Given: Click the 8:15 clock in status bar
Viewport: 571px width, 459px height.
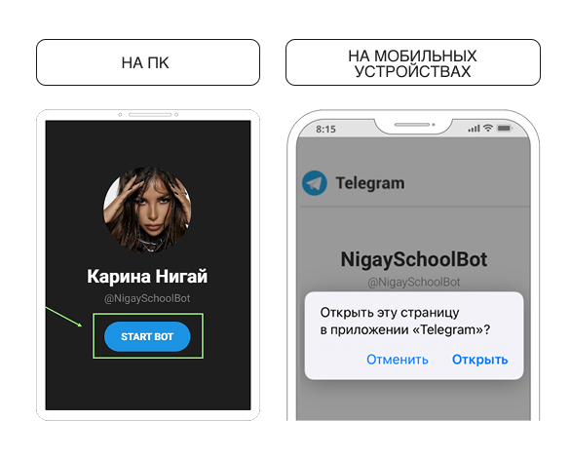Looking at the screenshot, I should (325, 129).
